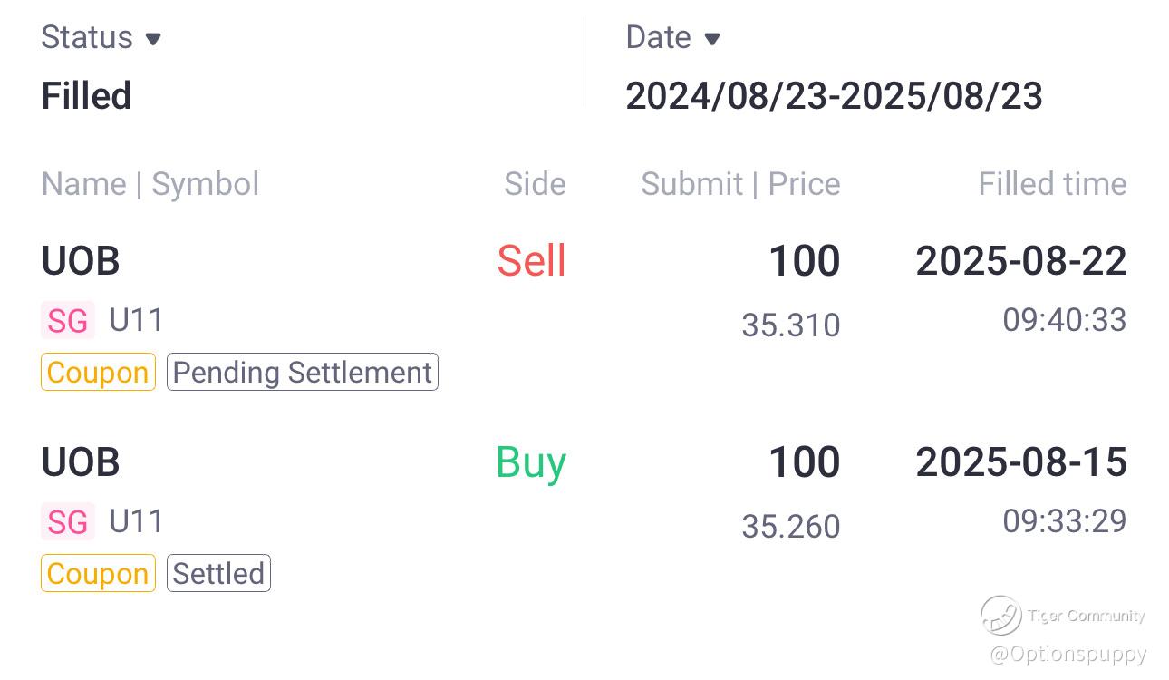This screenshot has width=1169, height=680.
Task: Tap the Name | Symbol column header
Action: [x=150, y=184]
